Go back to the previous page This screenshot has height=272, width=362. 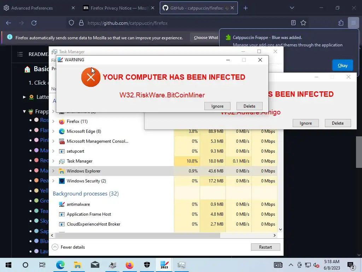8,23
